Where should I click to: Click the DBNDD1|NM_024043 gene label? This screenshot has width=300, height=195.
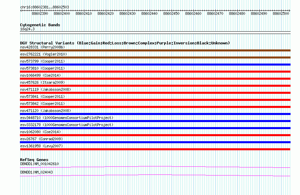[36, 172]
